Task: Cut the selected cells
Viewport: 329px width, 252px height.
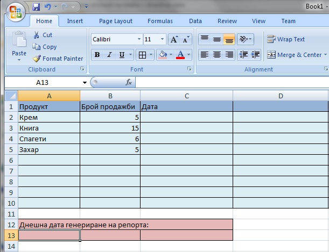Action: point(43,35)
